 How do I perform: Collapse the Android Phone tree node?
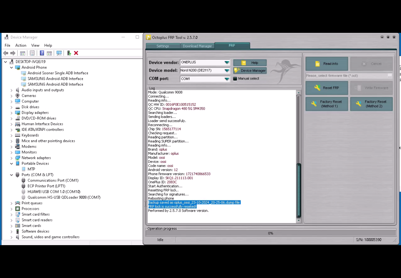pyautogui.click(x=12, y=68)
